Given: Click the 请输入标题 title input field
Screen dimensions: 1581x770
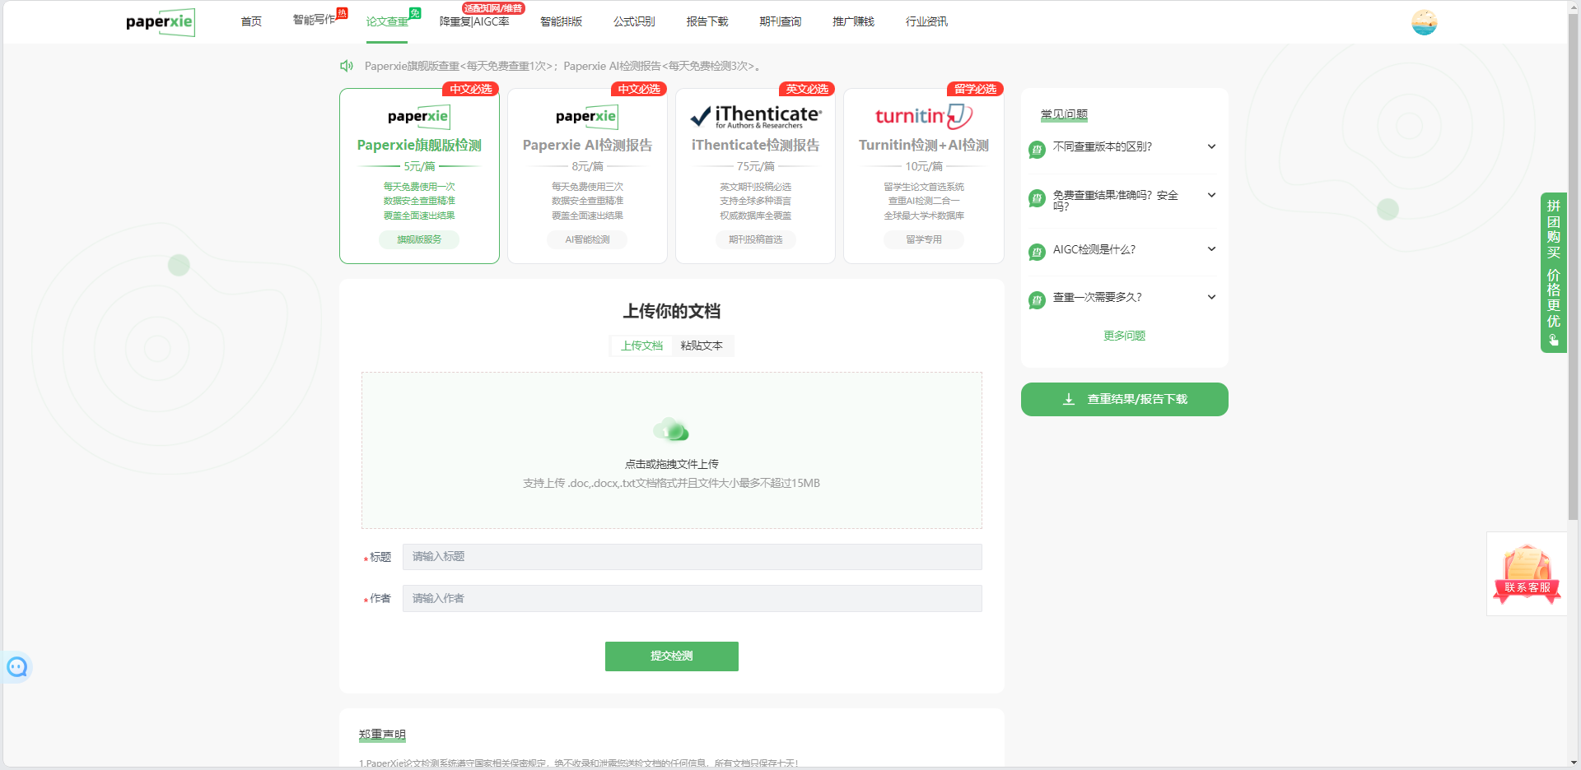Looking at the screenshot, I should 692,557.
